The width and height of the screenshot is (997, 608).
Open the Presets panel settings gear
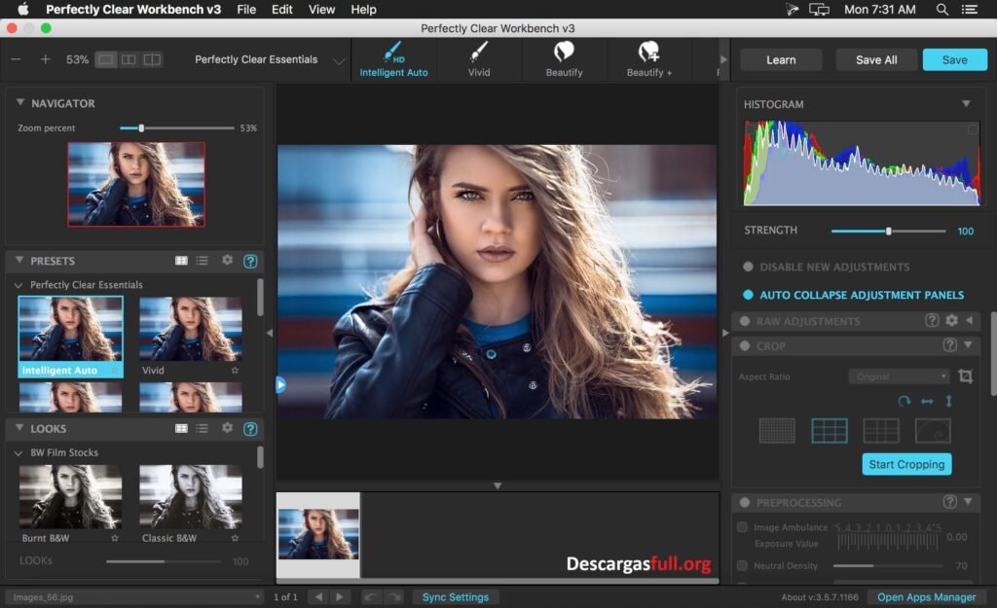click(x=228, y=260)
